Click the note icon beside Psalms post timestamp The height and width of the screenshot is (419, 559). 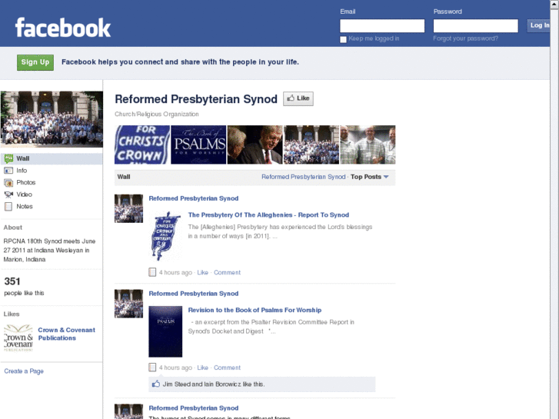click(152, 367)
